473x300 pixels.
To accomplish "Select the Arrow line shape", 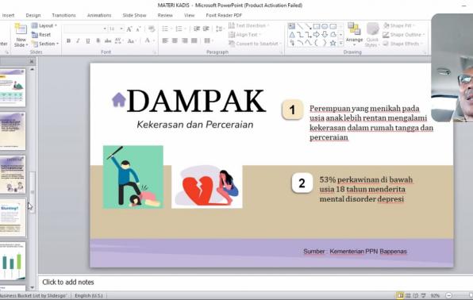I will (x=308, y=26).
